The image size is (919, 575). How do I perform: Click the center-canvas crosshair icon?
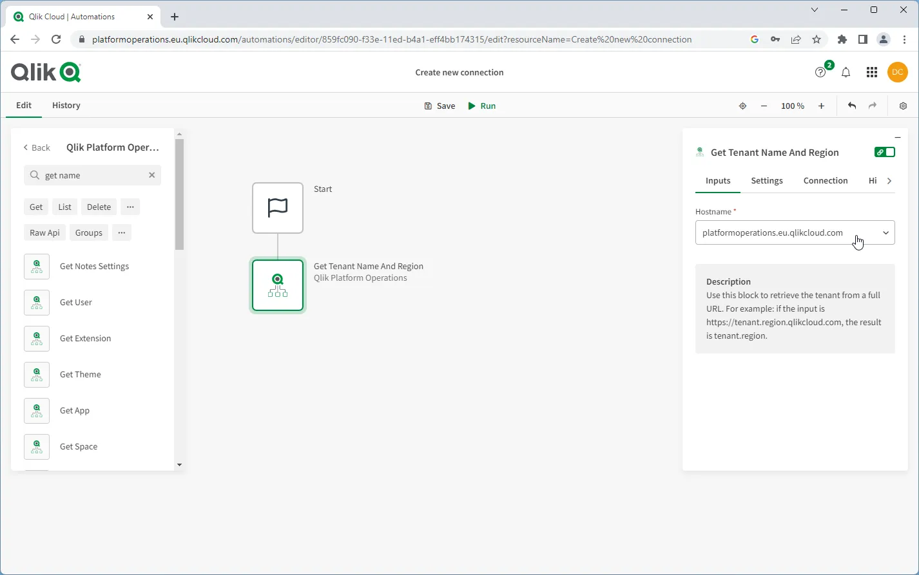[x=742, y=106]
